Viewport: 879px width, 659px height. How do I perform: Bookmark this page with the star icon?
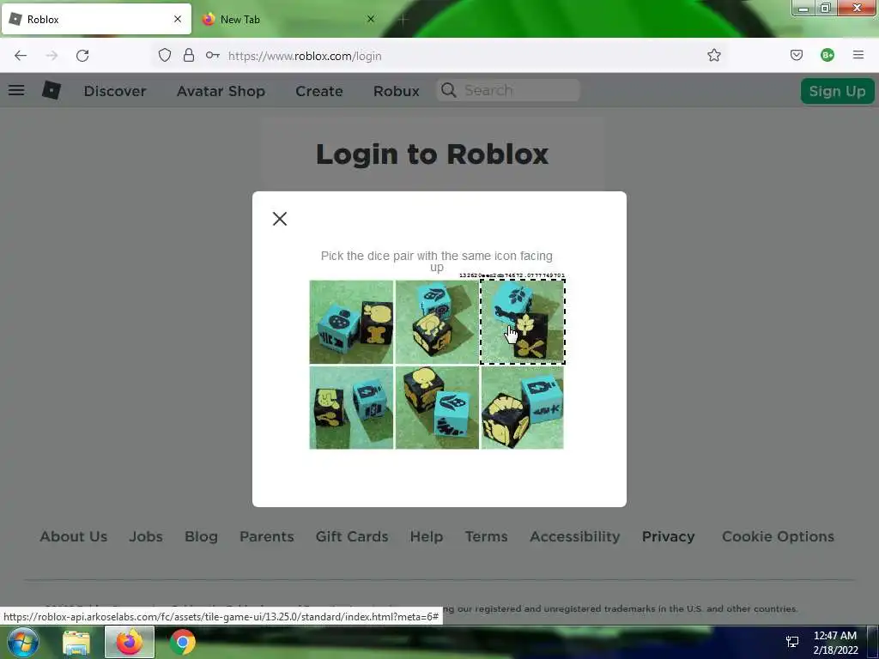713,56
